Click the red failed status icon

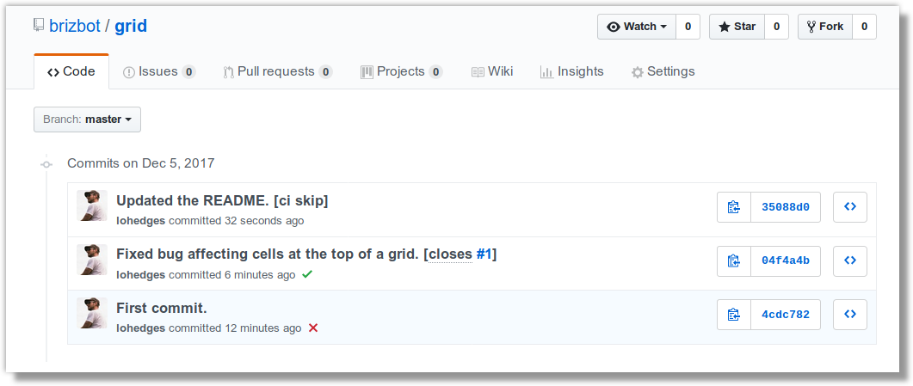(x=313, y=328)
